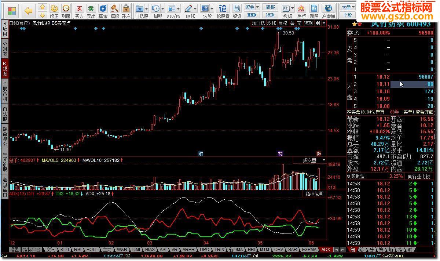
Task: Select the 综合排名 sidebar tab
Action: point(5,137)
